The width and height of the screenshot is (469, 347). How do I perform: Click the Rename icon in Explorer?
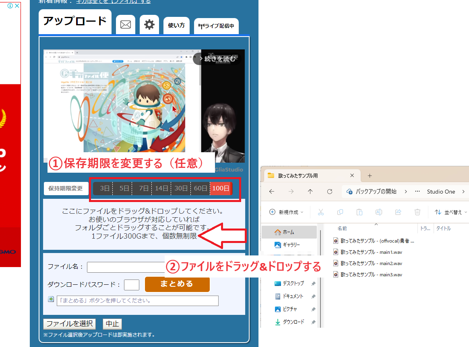tap(379, 212)
